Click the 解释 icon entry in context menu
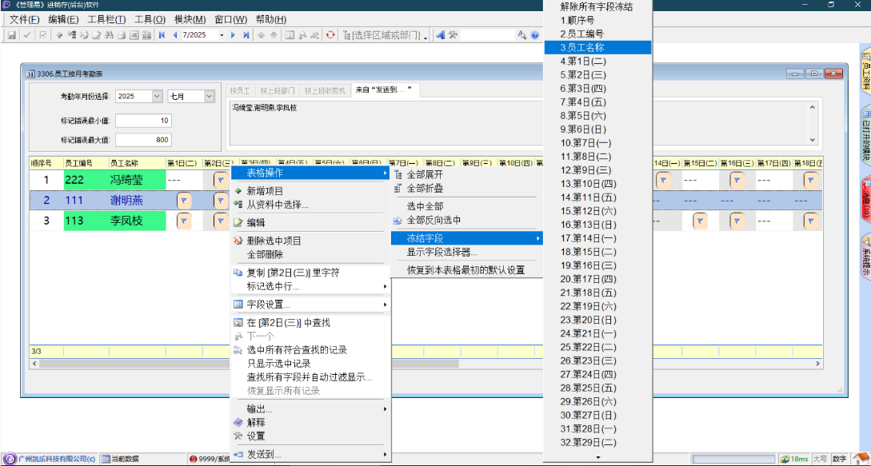The height and width of the screenshot is (466, 871). (255, 422)
